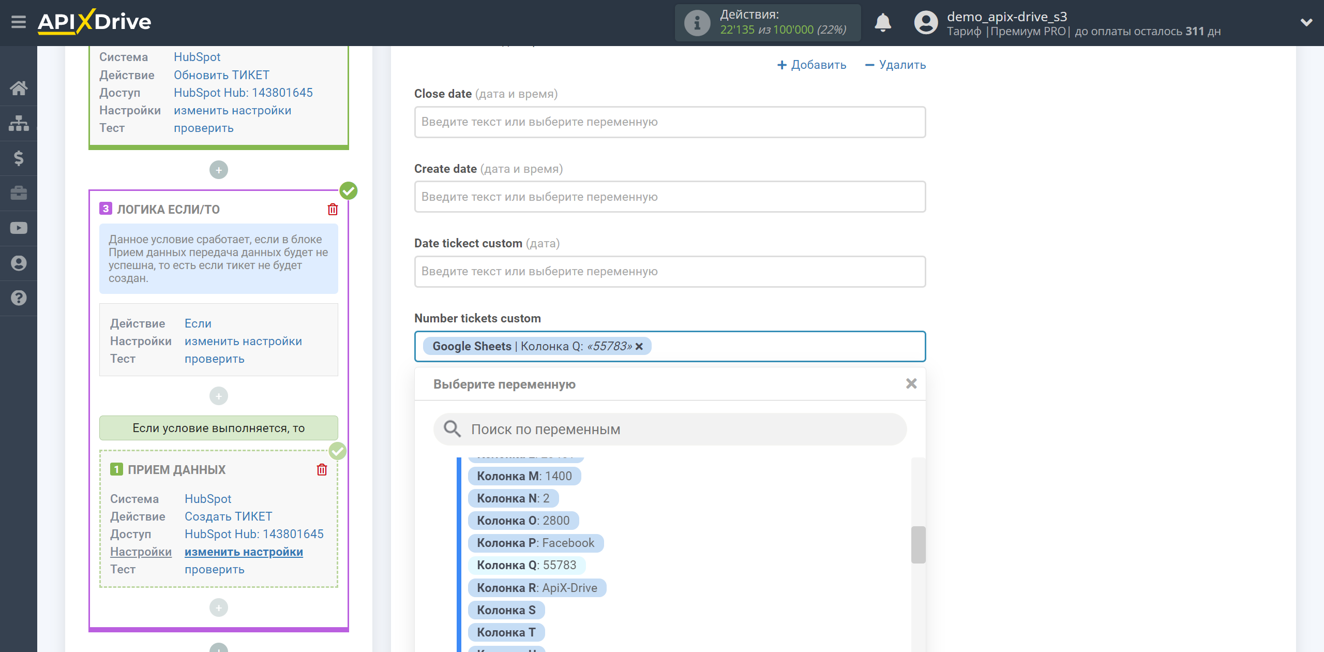
Task: Select variable Колонка R: ApiX-Drive
Action: pos(537,588)
